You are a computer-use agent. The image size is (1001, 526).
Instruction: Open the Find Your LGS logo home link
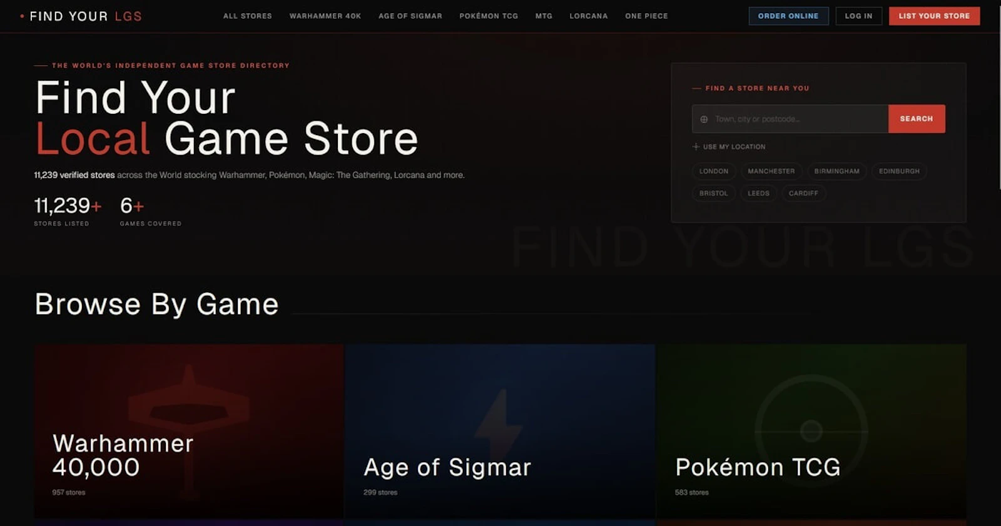click(x=81, y=16)
